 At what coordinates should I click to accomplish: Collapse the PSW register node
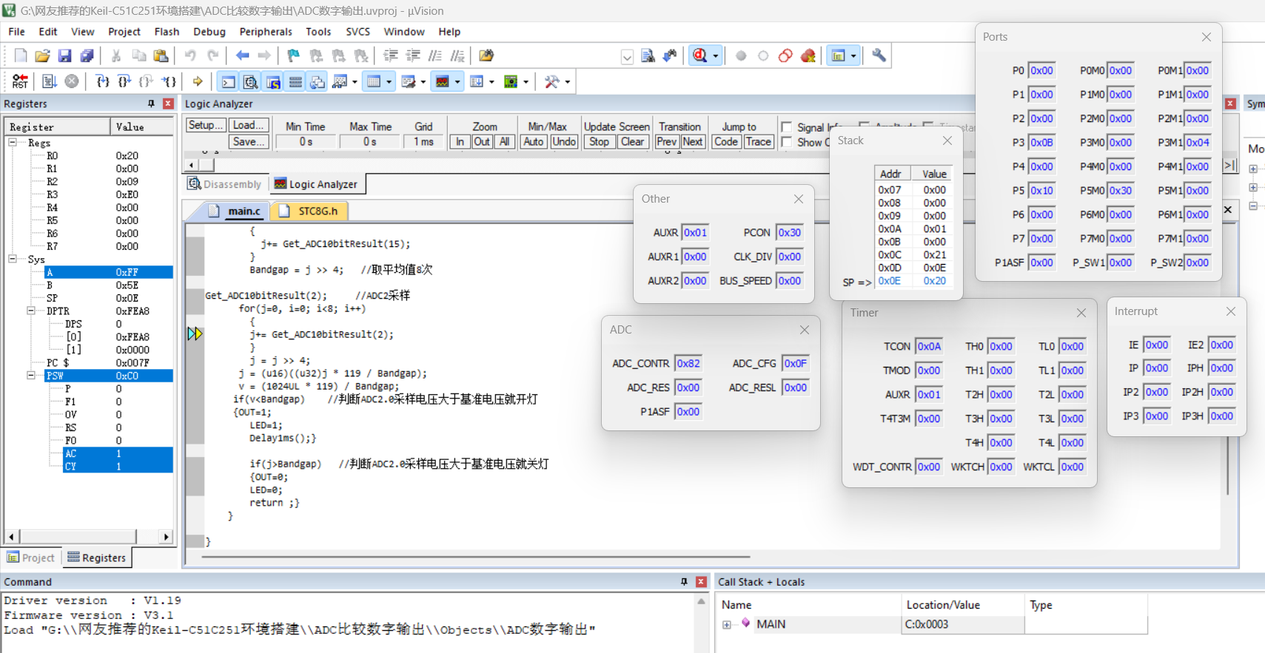[31, 375]
